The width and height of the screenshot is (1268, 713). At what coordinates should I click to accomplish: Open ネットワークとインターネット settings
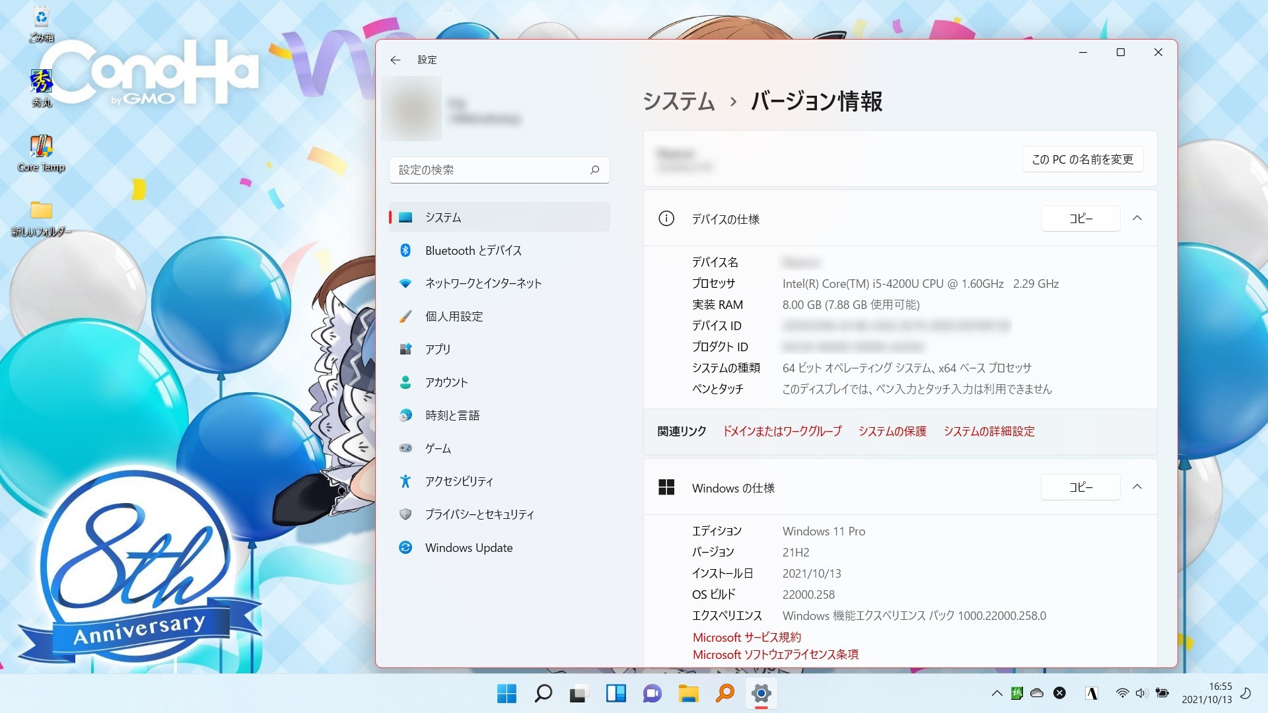(x=499, y=283)
